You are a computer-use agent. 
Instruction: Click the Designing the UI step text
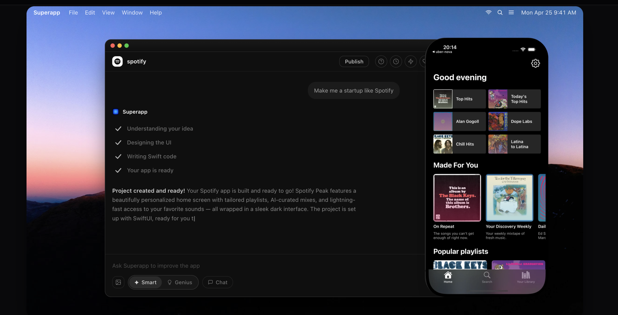point(149,142)
